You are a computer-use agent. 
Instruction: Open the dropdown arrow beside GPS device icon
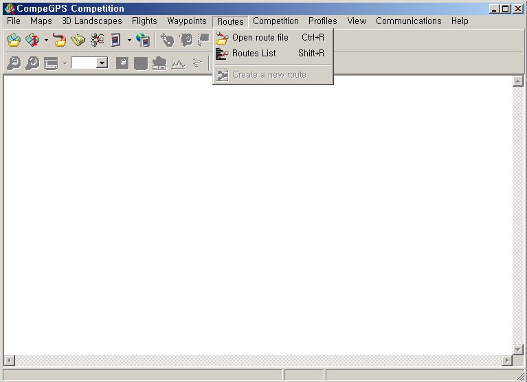coord(129,41)
